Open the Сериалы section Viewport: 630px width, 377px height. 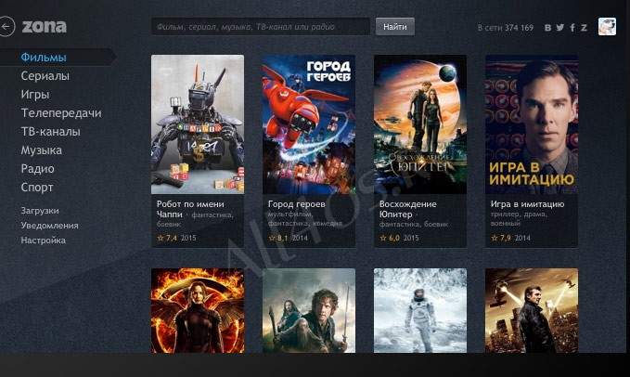pos(45,76)
